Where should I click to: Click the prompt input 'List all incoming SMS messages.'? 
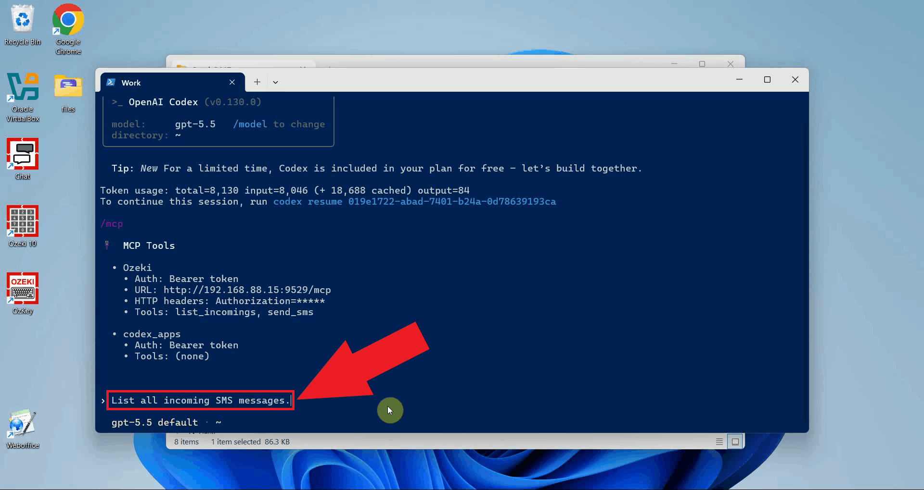[x=200, y=400]
